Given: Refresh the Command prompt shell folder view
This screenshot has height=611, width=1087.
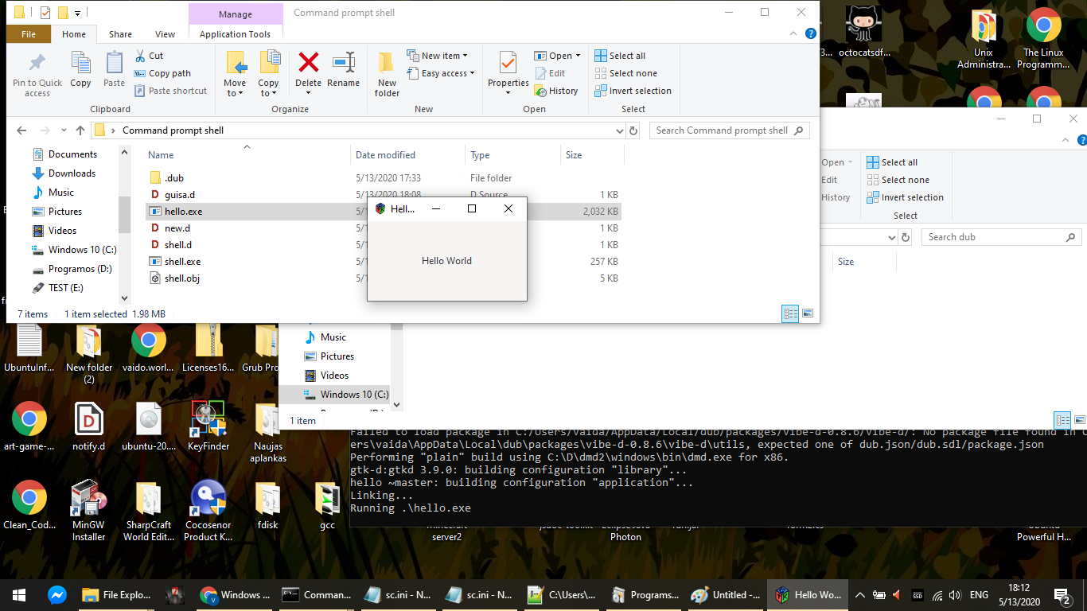Looking at the screenshot, I should 633,130.
